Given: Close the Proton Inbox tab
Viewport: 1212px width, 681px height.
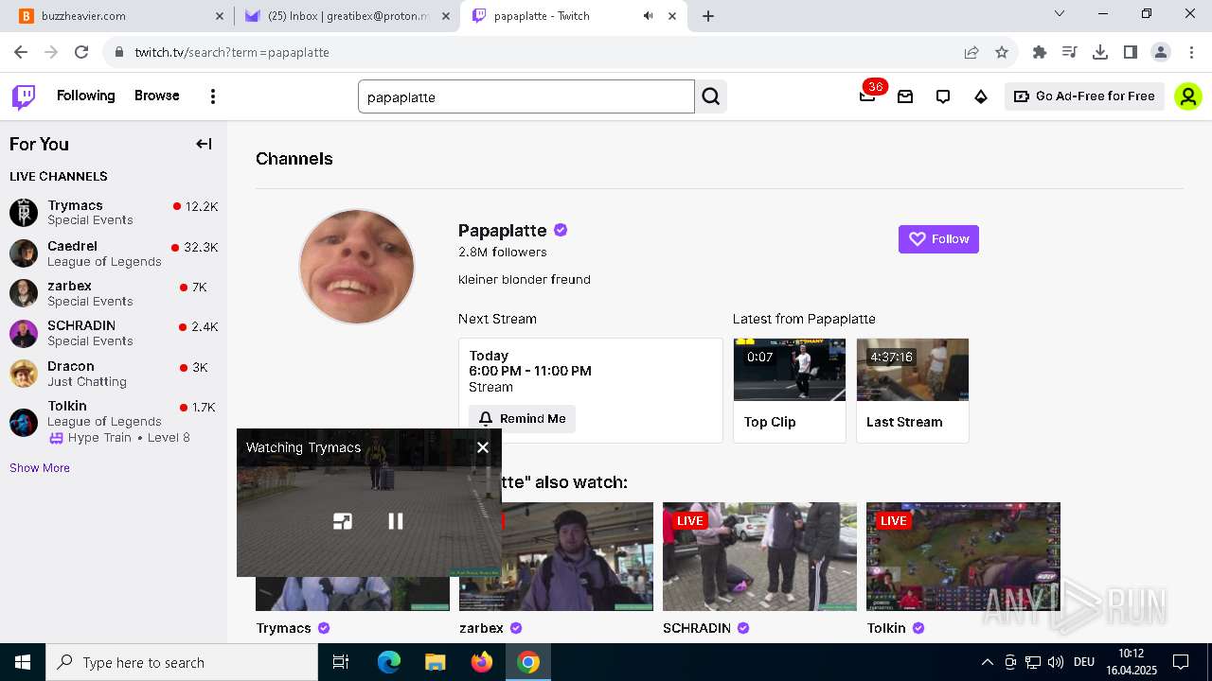Looking at the screenshot, I should [x=446, y=16].
